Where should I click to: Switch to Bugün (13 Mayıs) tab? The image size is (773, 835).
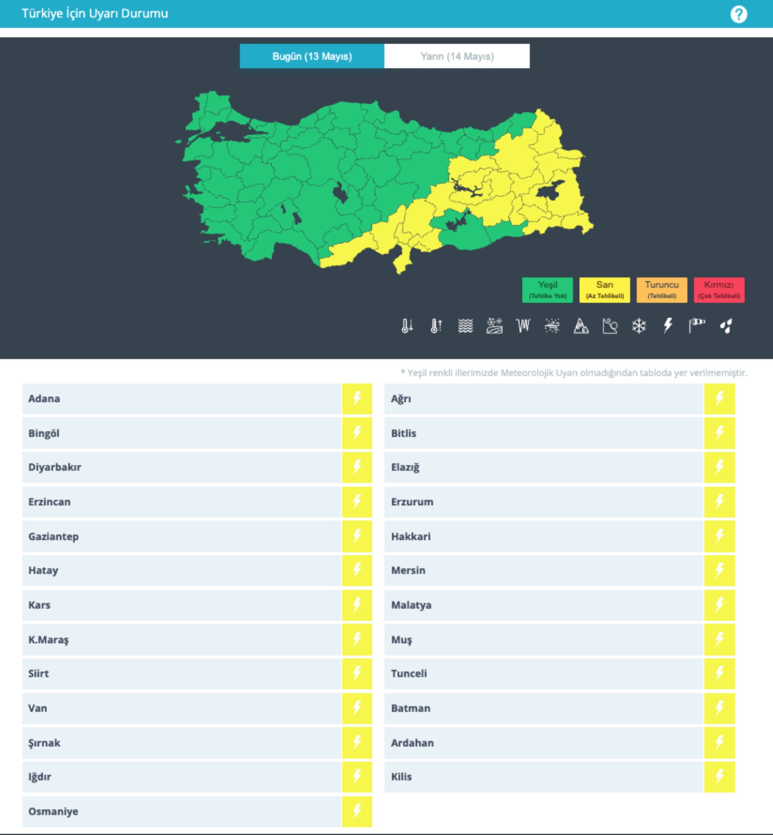point(312,56)
